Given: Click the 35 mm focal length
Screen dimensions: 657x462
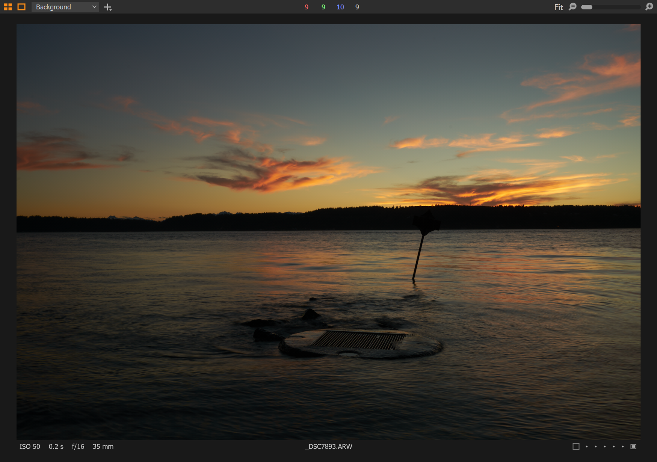Looking at the screenshot, I should click(x=103, y=447).
